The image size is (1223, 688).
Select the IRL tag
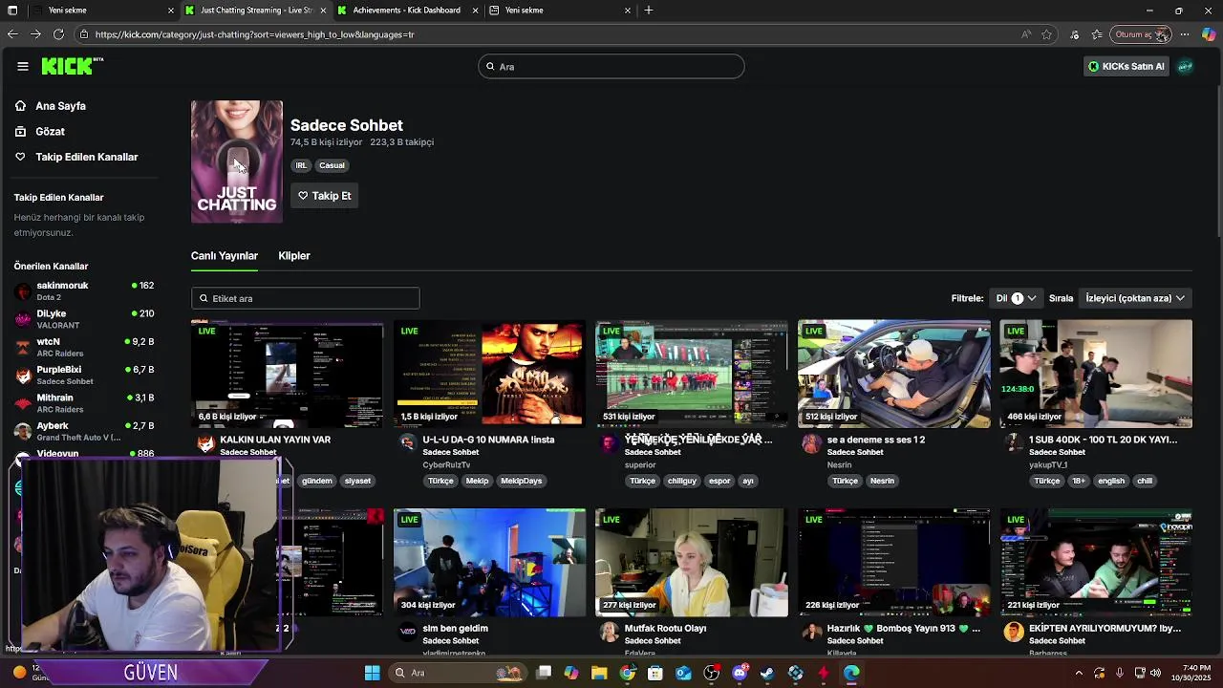pos(301,165)
